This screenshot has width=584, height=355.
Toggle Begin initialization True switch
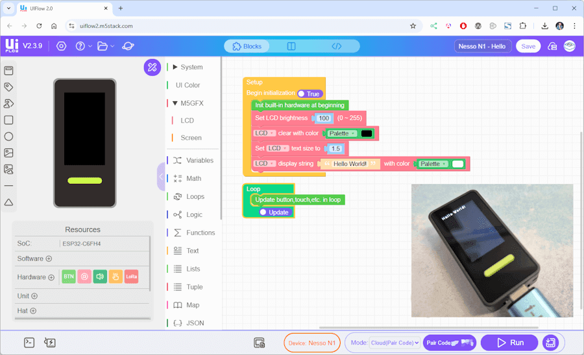pos(310,94)
